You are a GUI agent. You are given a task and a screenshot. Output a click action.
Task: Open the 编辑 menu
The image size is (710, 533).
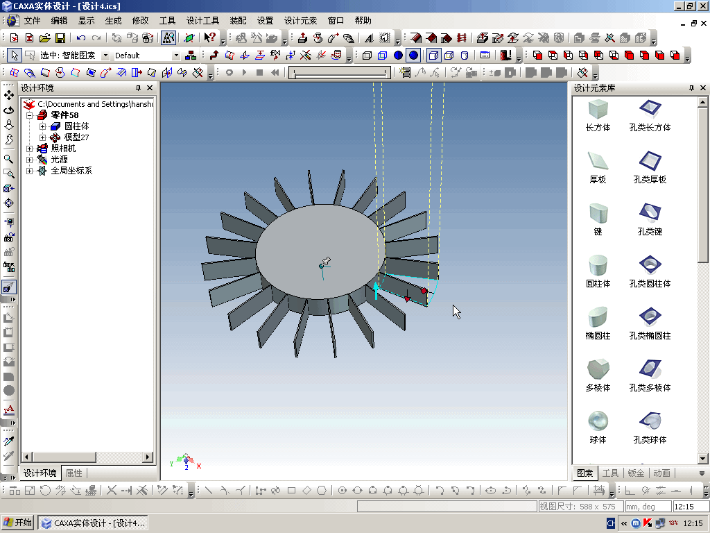(60, 21)
